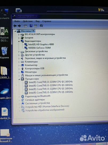The width and height of the screenshot is (108, 145).
Task: Select the last Intel Core i5-3230M entry
Action: (x=51, y=92)
